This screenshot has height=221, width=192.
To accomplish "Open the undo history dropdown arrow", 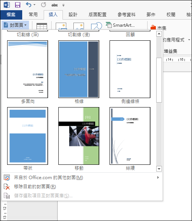I will (x=35, y=5).
